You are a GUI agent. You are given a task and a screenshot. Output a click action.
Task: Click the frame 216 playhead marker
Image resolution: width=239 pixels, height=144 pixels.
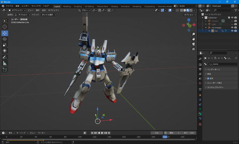click(165, 137)
